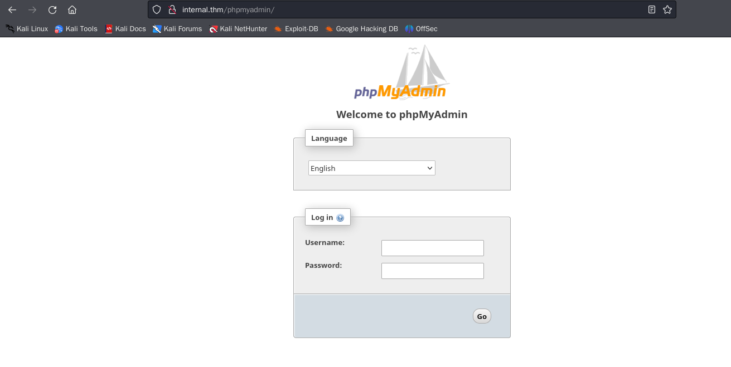Open the Kali Forums bookmark
Image resolution: width=731 pixels, height=367 pixels.
coord(177,28)
